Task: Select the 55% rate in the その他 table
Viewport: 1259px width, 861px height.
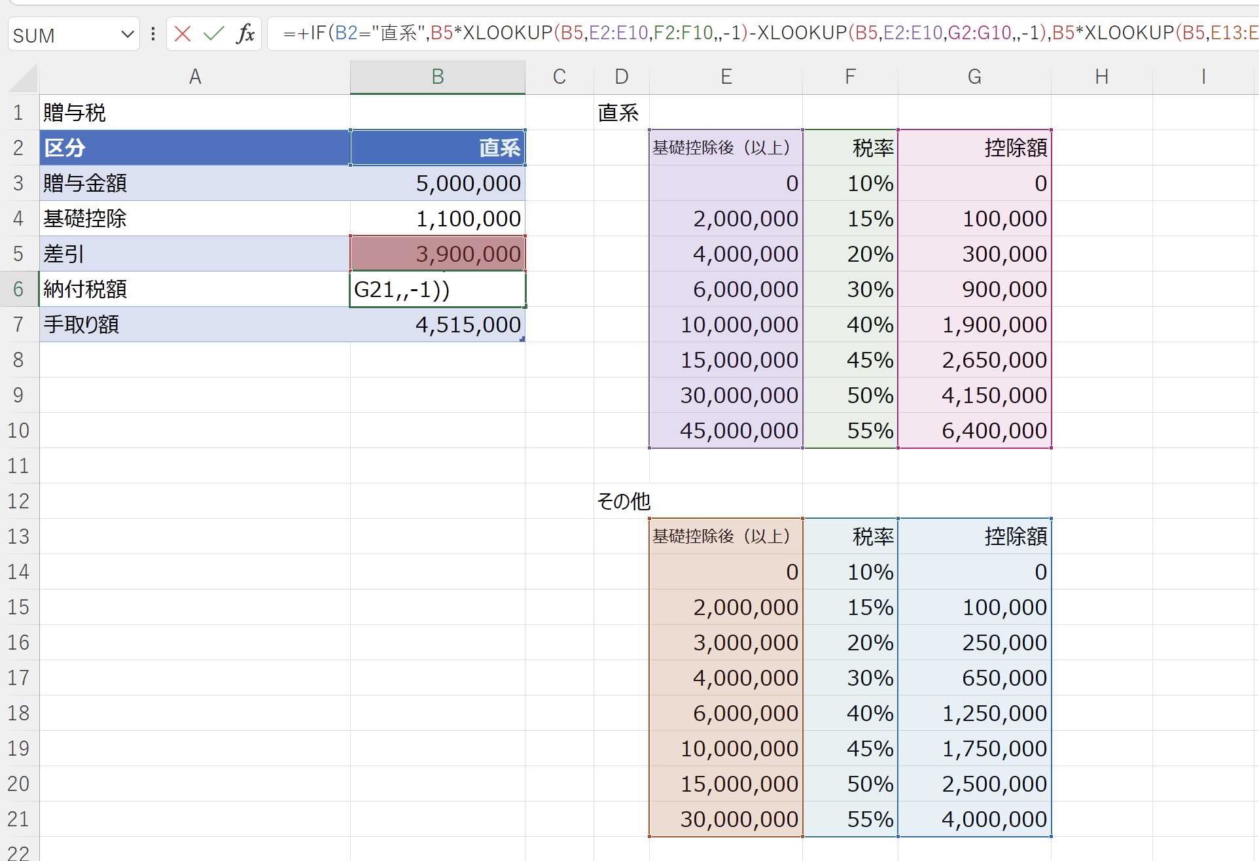Action: pos(851,819)
